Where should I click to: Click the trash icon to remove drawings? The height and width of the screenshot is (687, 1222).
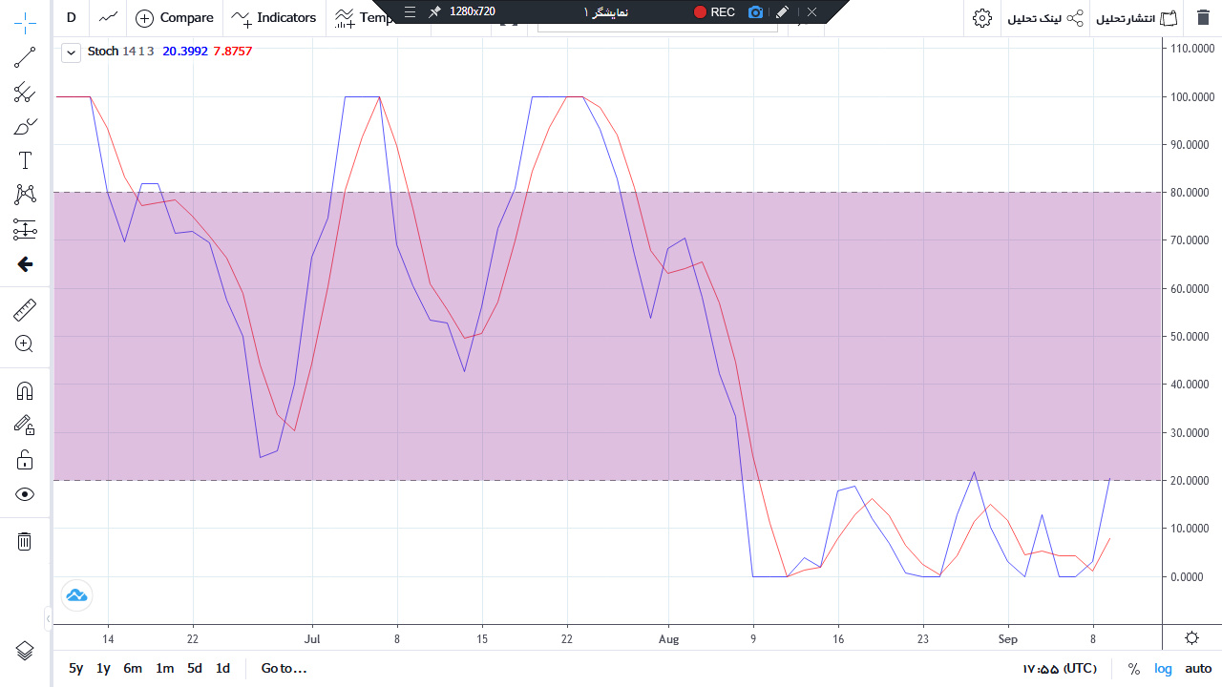click(25, 542)
